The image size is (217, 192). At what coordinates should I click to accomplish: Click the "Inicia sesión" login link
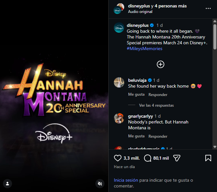click(126, 180)
